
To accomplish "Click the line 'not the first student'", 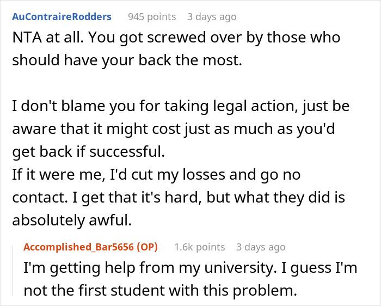I will (161, 290).
